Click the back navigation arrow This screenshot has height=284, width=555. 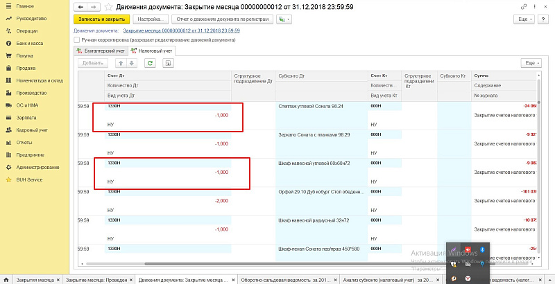click(78, 6)
